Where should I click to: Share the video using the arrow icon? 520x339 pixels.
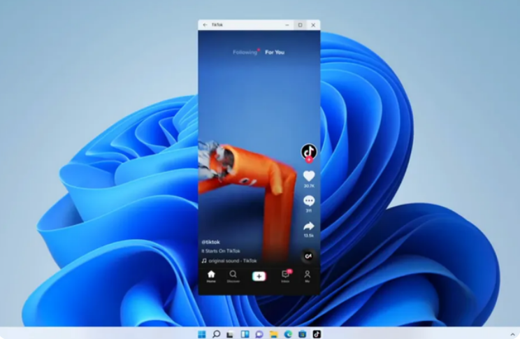308,226
